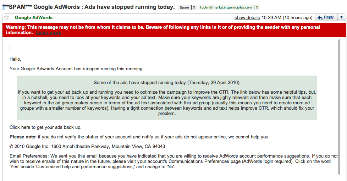This screenshot has width=347, height=181.
Task: Click the email subject line heading
Action: coord(89,7)
